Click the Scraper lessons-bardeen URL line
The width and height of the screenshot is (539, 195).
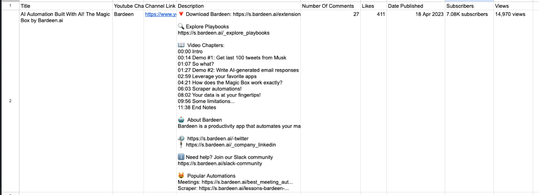click(233, 188)
